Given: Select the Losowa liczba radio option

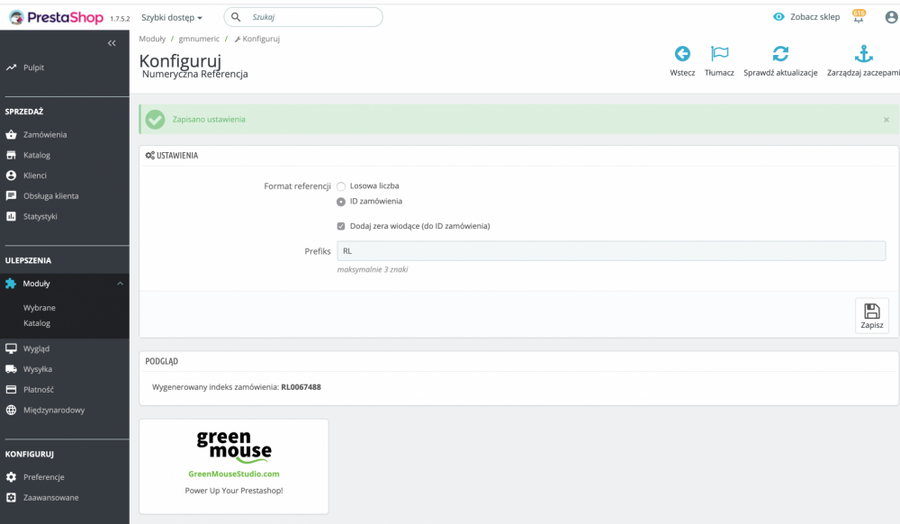Looking at the screenshot, I should coord(341,185).
